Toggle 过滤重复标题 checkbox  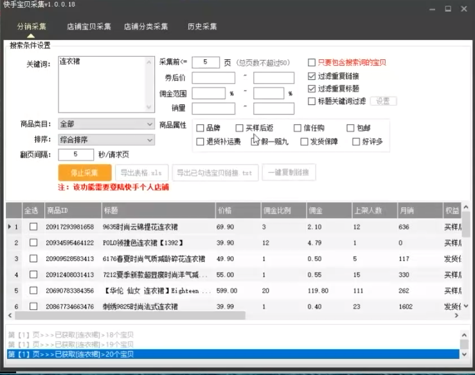[311, 89]
